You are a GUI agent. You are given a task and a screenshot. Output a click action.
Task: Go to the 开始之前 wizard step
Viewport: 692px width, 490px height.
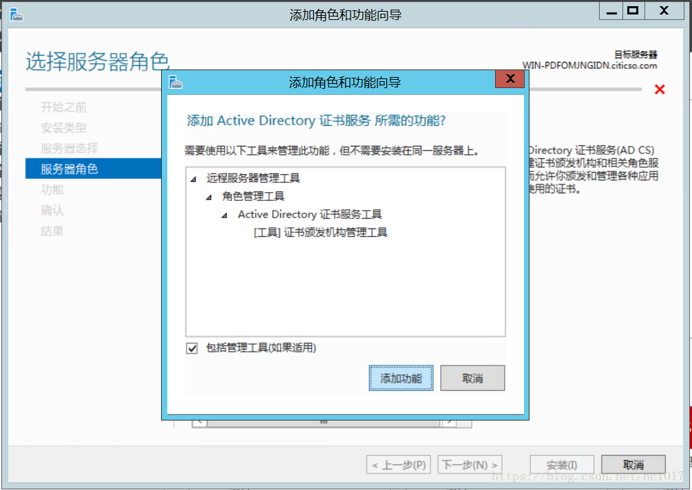pyautogui.click(x=63, y=107)
